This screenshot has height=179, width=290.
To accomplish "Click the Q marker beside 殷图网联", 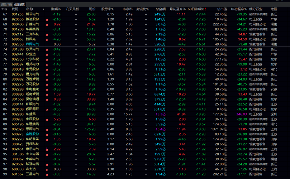I will point(47,110).
